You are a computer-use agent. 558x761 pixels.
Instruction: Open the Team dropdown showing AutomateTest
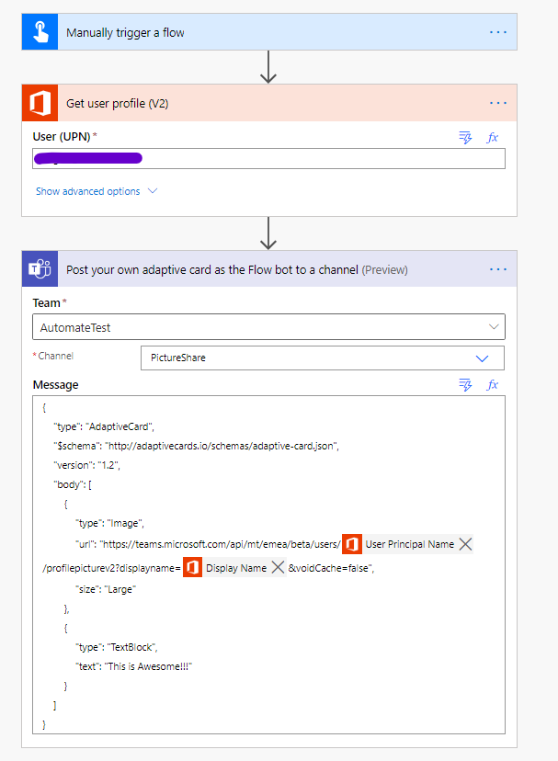[268, 326]
